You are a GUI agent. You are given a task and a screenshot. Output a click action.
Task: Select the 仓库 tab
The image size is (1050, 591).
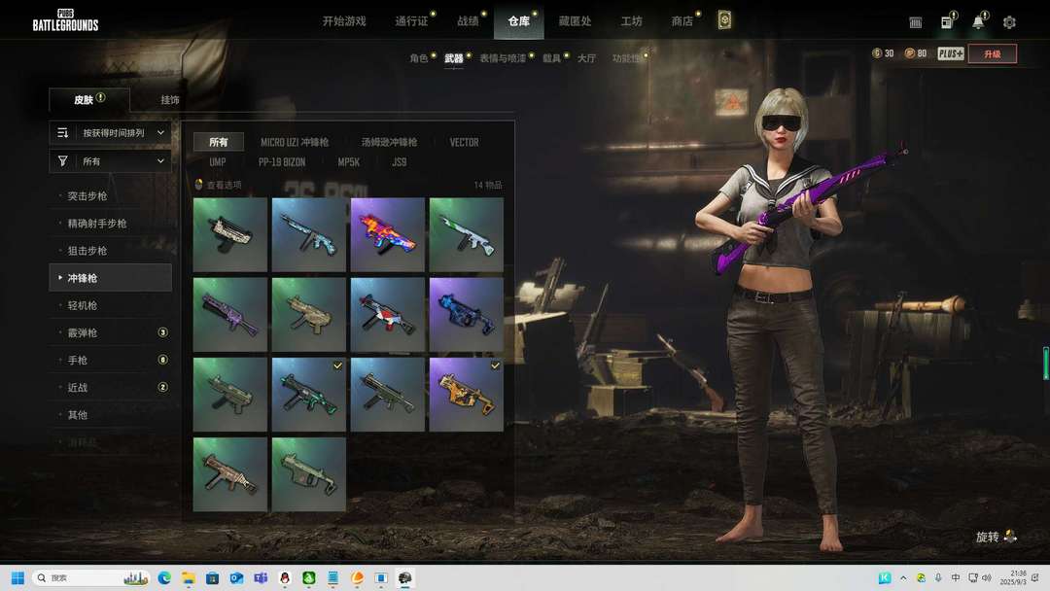tap(519, 21)
